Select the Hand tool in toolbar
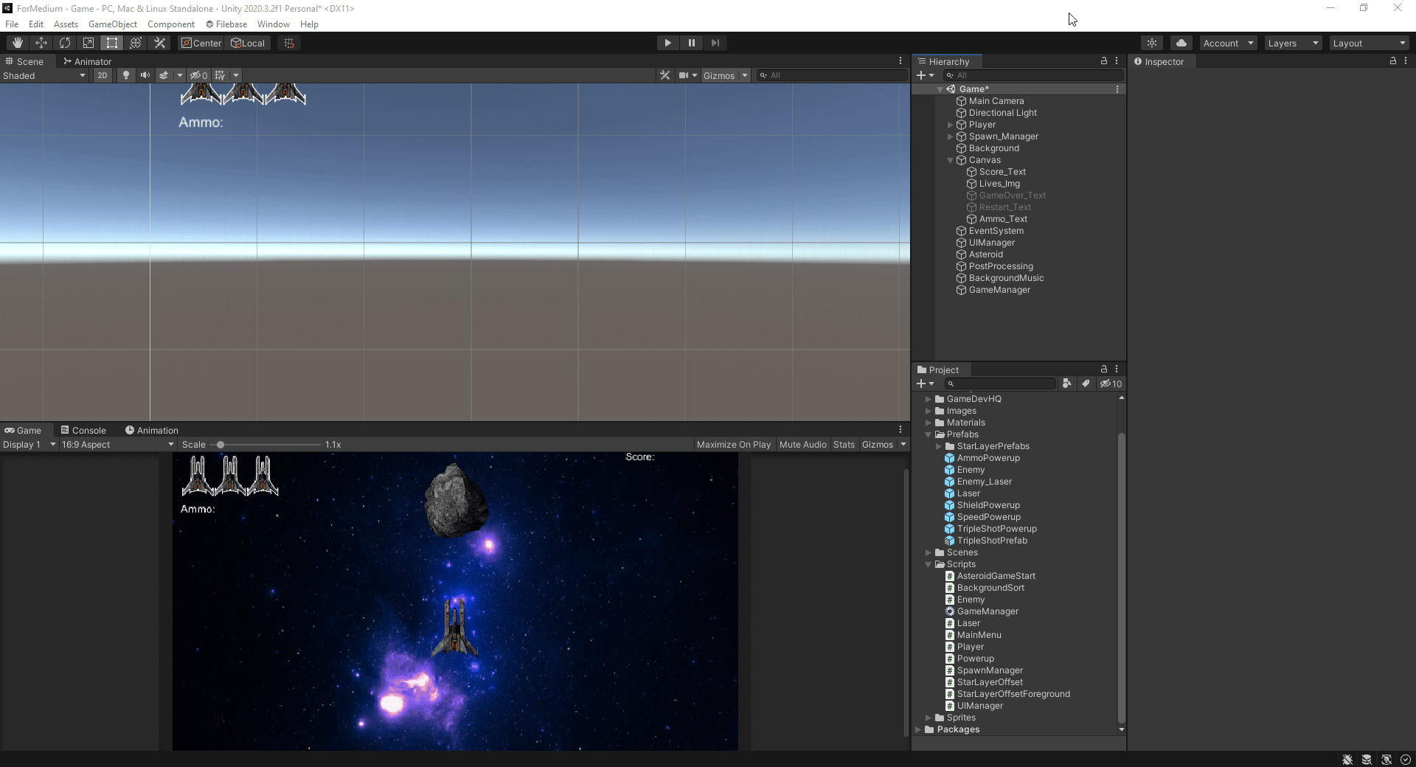 18,43
